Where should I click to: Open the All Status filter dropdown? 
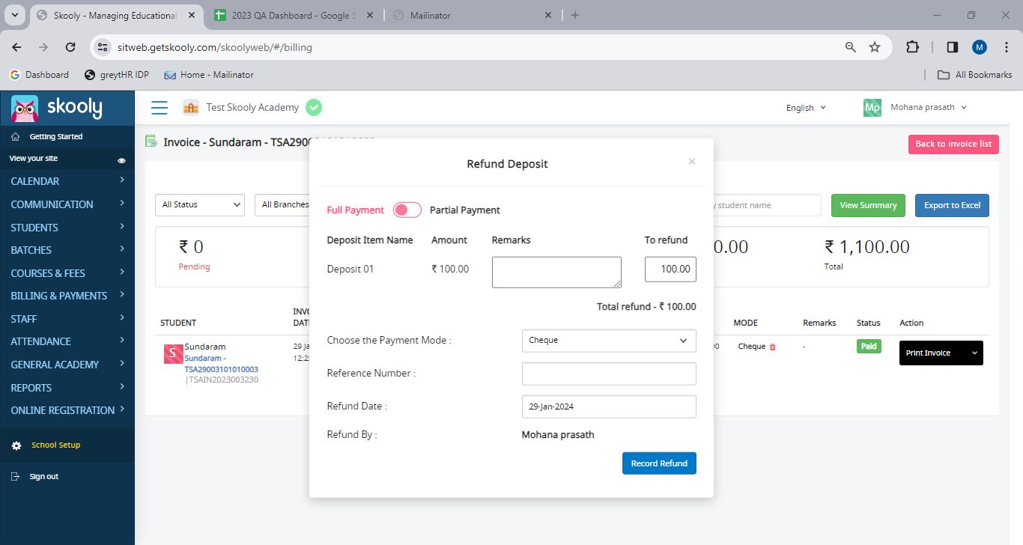[x=200, y=205]
